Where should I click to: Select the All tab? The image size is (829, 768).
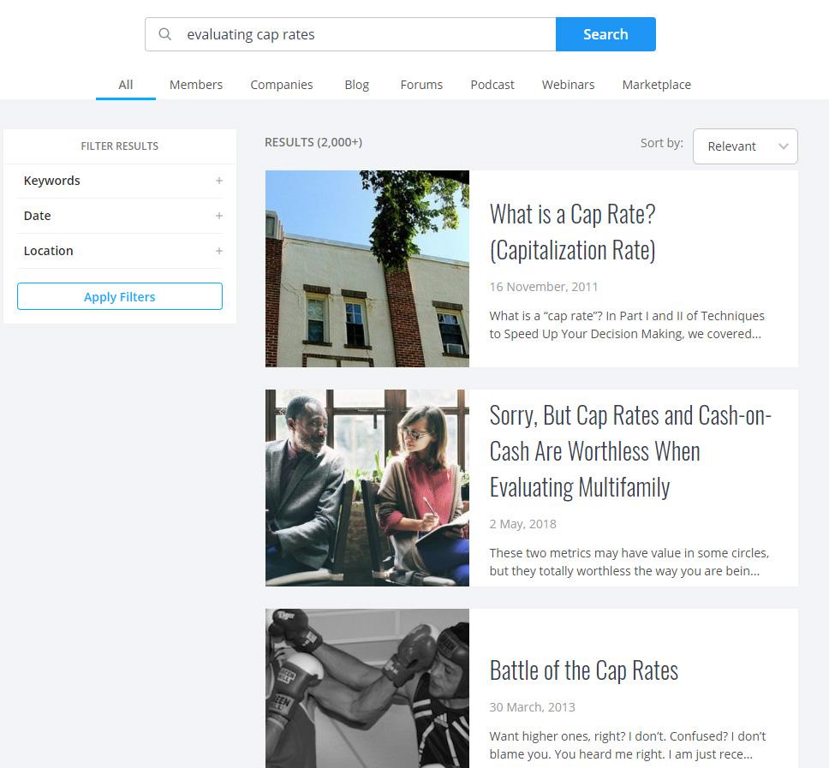(x=126, y=85)
